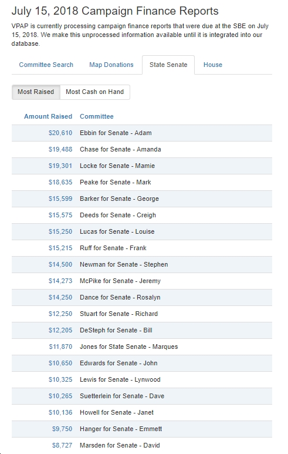Image resolution: width=288 pixels, height=454 pixels.
Task: Select the State Senate tab
Action: (x=168, y=65)
